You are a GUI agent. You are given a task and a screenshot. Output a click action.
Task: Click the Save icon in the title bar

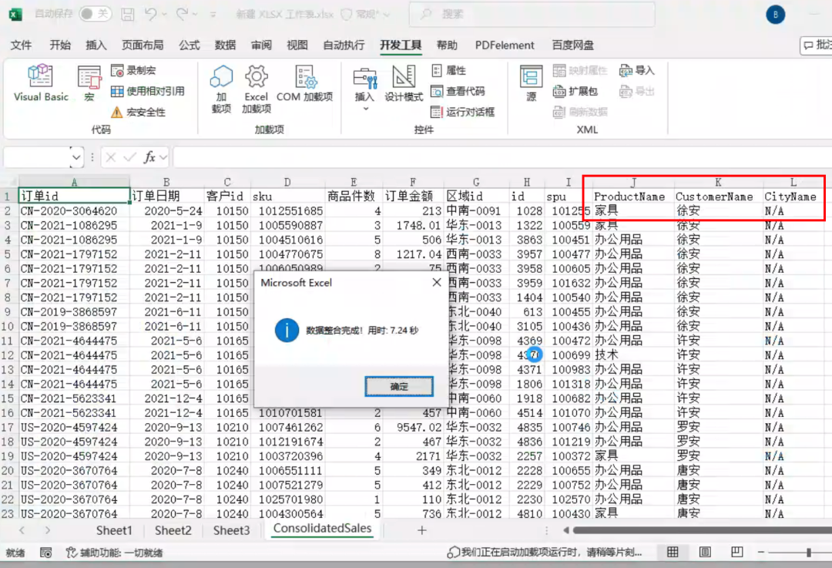[x=127, y=15]
